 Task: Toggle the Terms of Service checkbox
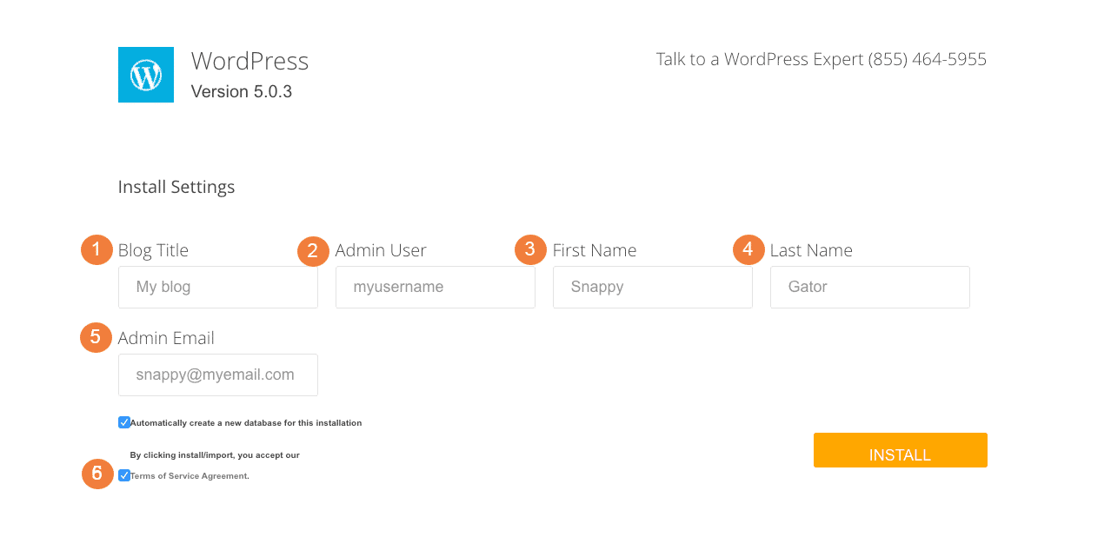click(124, 475)
